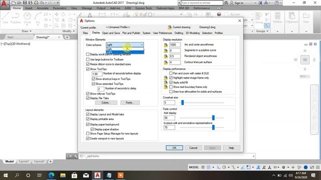This screenshot has width=321, height=180.
Task: Click the close X icon on command line
Action: 70,156
